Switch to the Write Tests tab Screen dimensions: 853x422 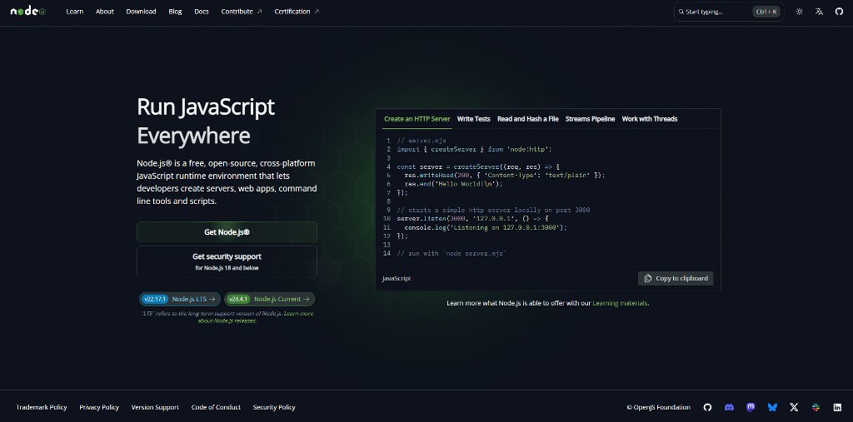[x=474, y=118]
